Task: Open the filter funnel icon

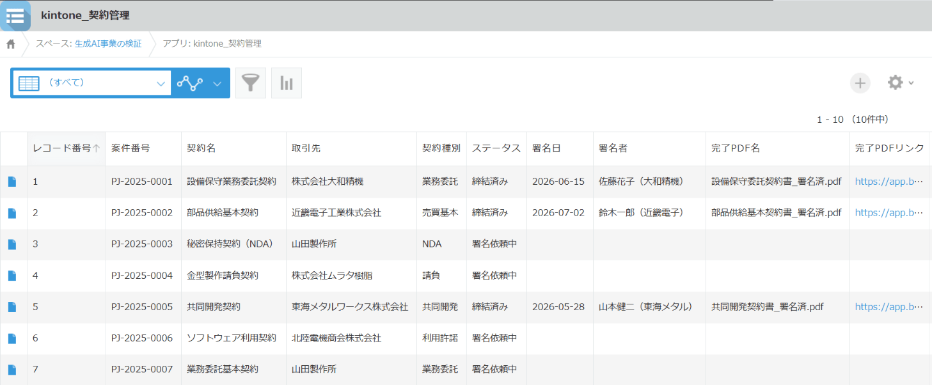Action: point(251,83)
